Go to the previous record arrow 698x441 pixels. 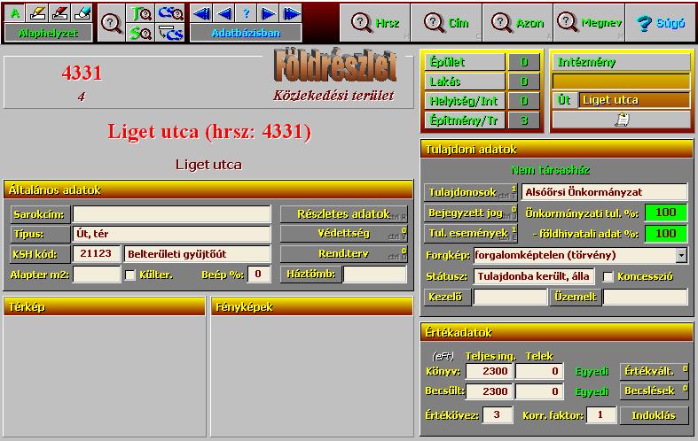click(224, 13)
